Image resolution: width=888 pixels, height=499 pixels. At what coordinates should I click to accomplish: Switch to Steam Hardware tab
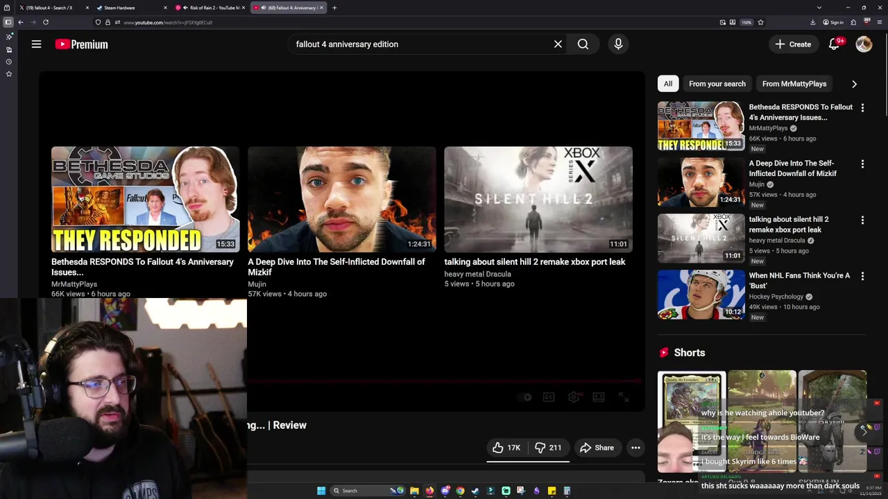pyautogui.click(x=132, y=8)
